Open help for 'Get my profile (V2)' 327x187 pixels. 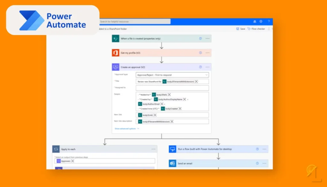(x=201, y=53)
